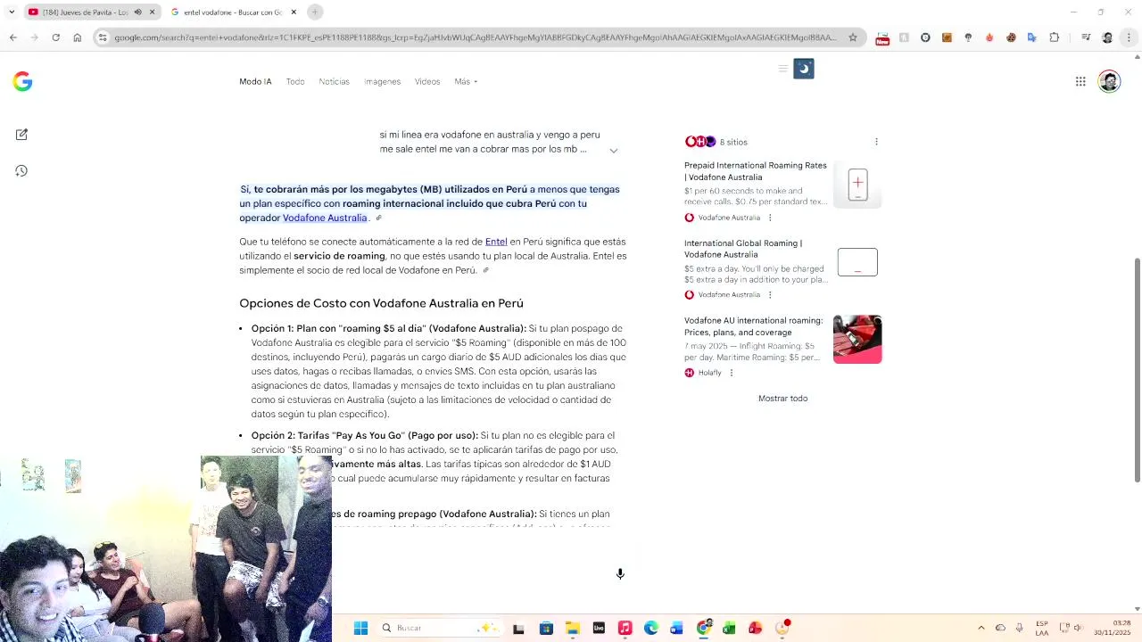Bookmark this page with star icon
1142x642 pixels.
(x=853, y=37)
